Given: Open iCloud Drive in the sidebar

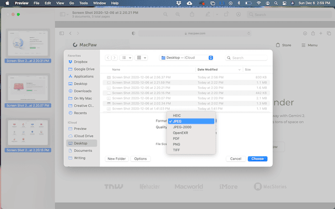Looking at the screenshot, I should click(82, 136).
